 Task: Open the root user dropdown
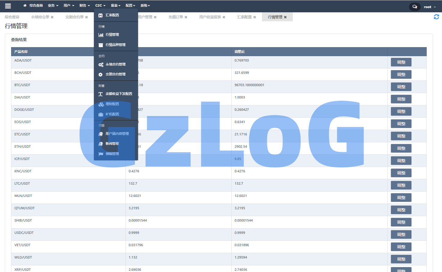tap(429, 7)
